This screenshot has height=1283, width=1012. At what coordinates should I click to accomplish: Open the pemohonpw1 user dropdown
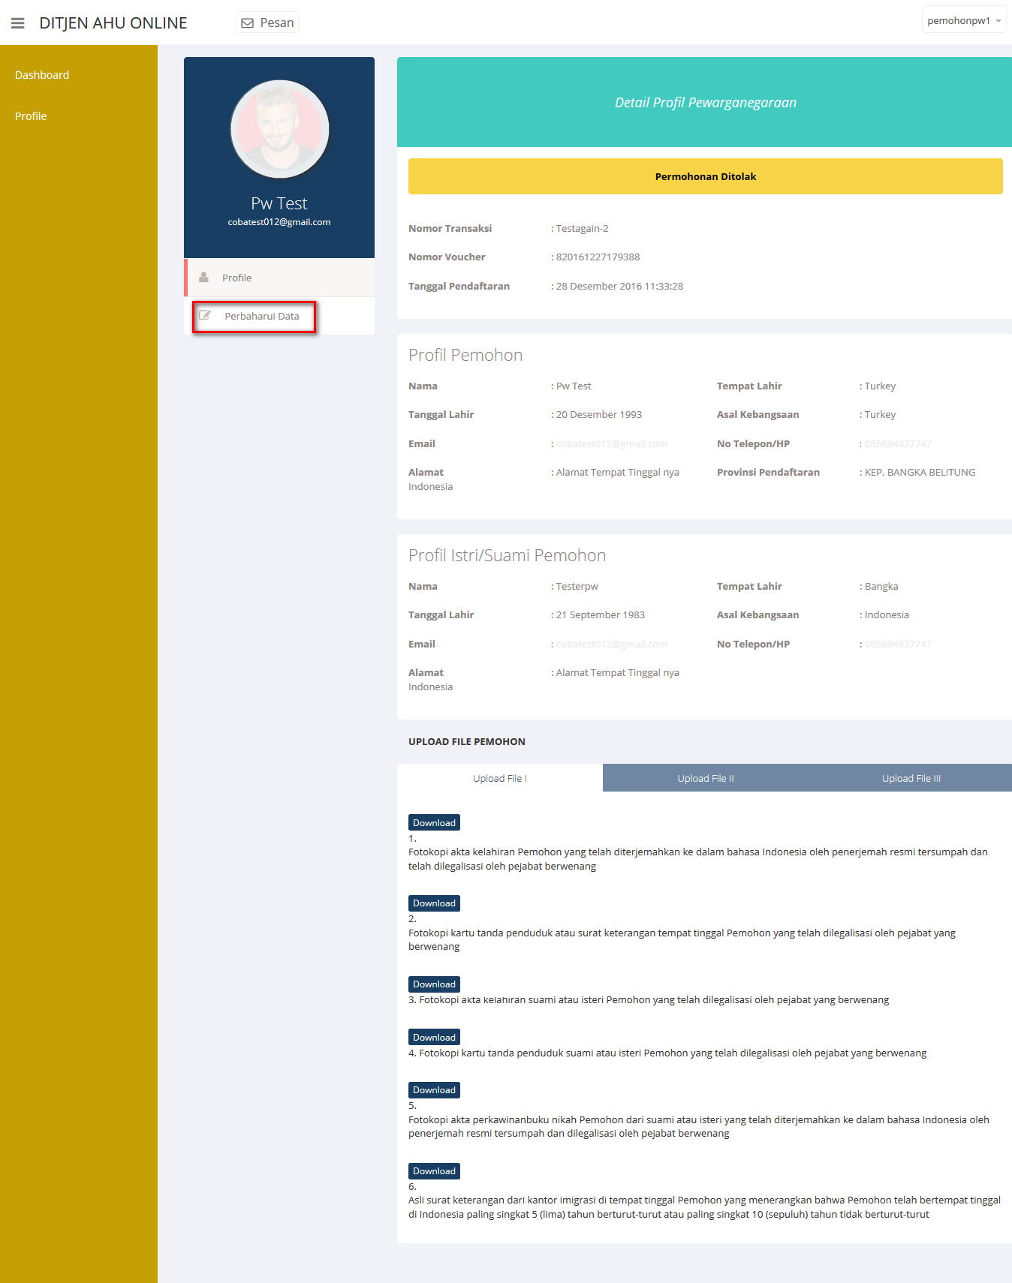963,21
